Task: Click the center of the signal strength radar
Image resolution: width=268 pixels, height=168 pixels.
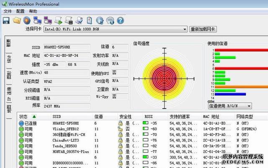Action: [164, 79]
